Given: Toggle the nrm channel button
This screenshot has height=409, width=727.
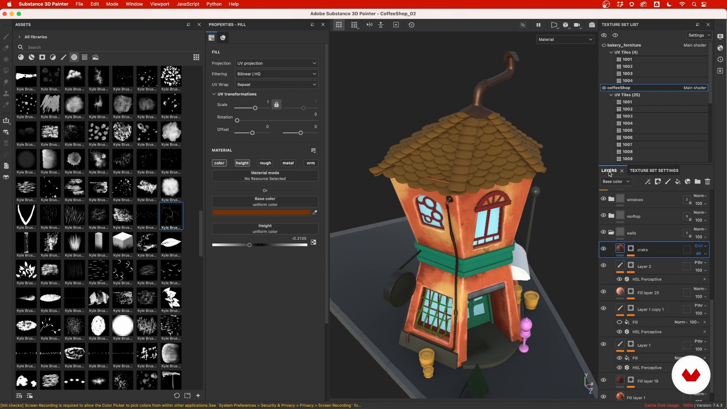Looking at the screenshot, I should [311, 163].
